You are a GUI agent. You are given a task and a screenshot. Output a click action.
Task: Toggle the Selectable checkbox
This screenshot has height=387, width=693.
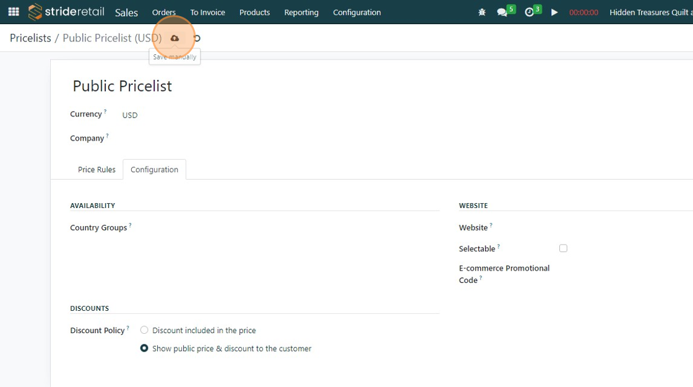[563, 248]
